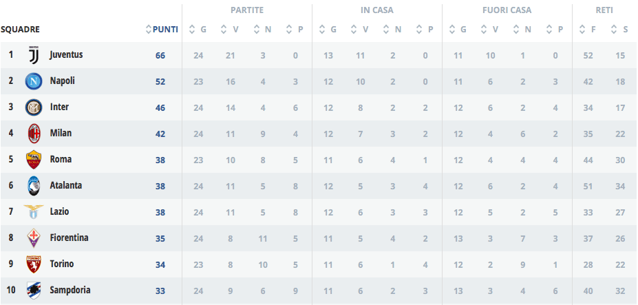The width and height of the screenshot is (638, 305).
Task: Click the Milan club crest icon
Action: click(x=34, y=134)
